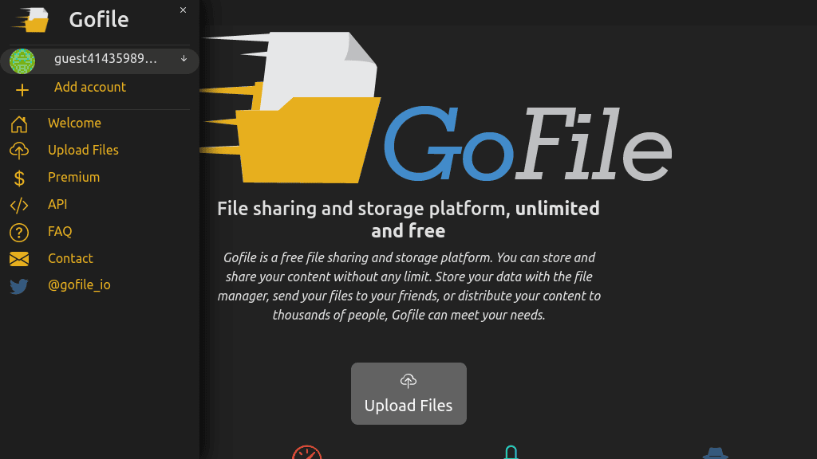Dismiss the sidebar with the X
The height and width of the screenshot is (459, 817).
[x=183, y=10]
